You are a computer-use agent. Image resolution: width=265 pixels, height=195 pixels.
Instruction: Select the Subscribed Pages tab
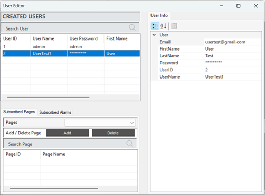pos(19,112)
